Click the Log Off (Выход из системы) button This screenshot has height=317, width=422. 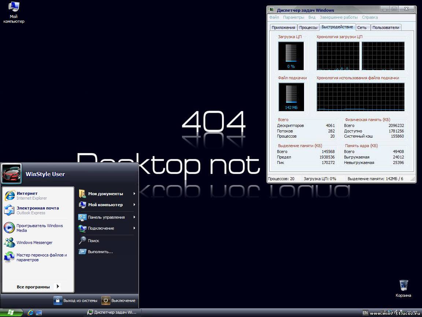click(x=75, y=300)
